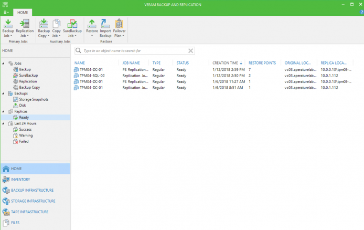Sort by the RESTORE POINTS column header
This screenshot has height=230, width=364.
(263, 63)
